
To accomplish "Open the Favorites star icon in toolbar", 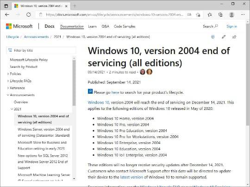I will (210, 15).
